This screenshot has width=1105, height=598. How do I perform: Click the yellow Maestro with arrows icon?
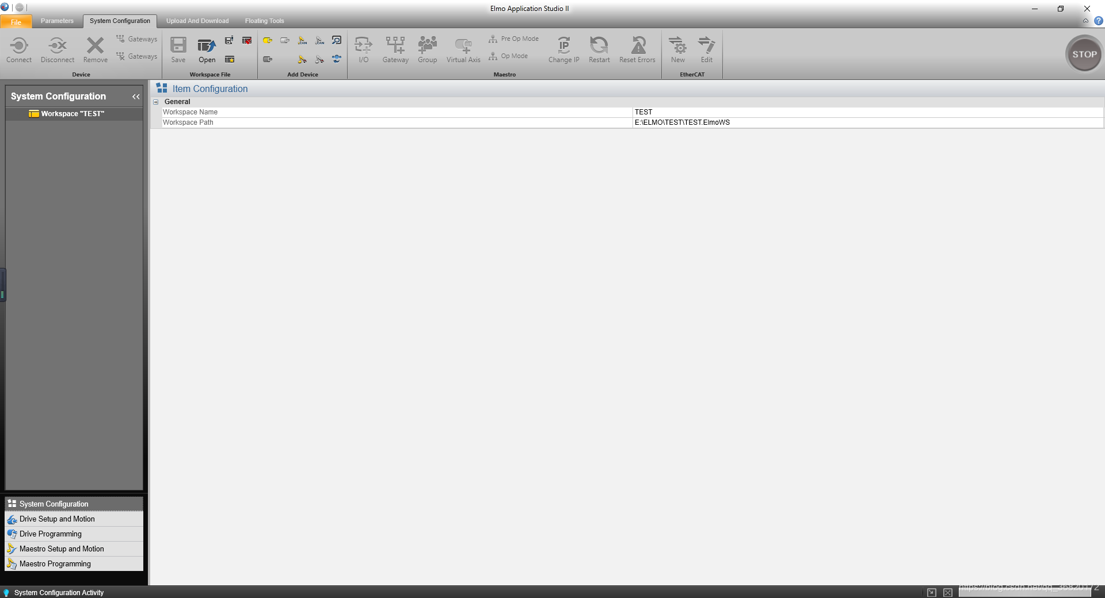pyautogui.click(x=302, y=59)
